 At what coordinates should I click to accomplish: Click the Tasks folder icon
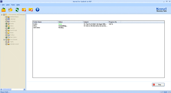pos(8,42)
